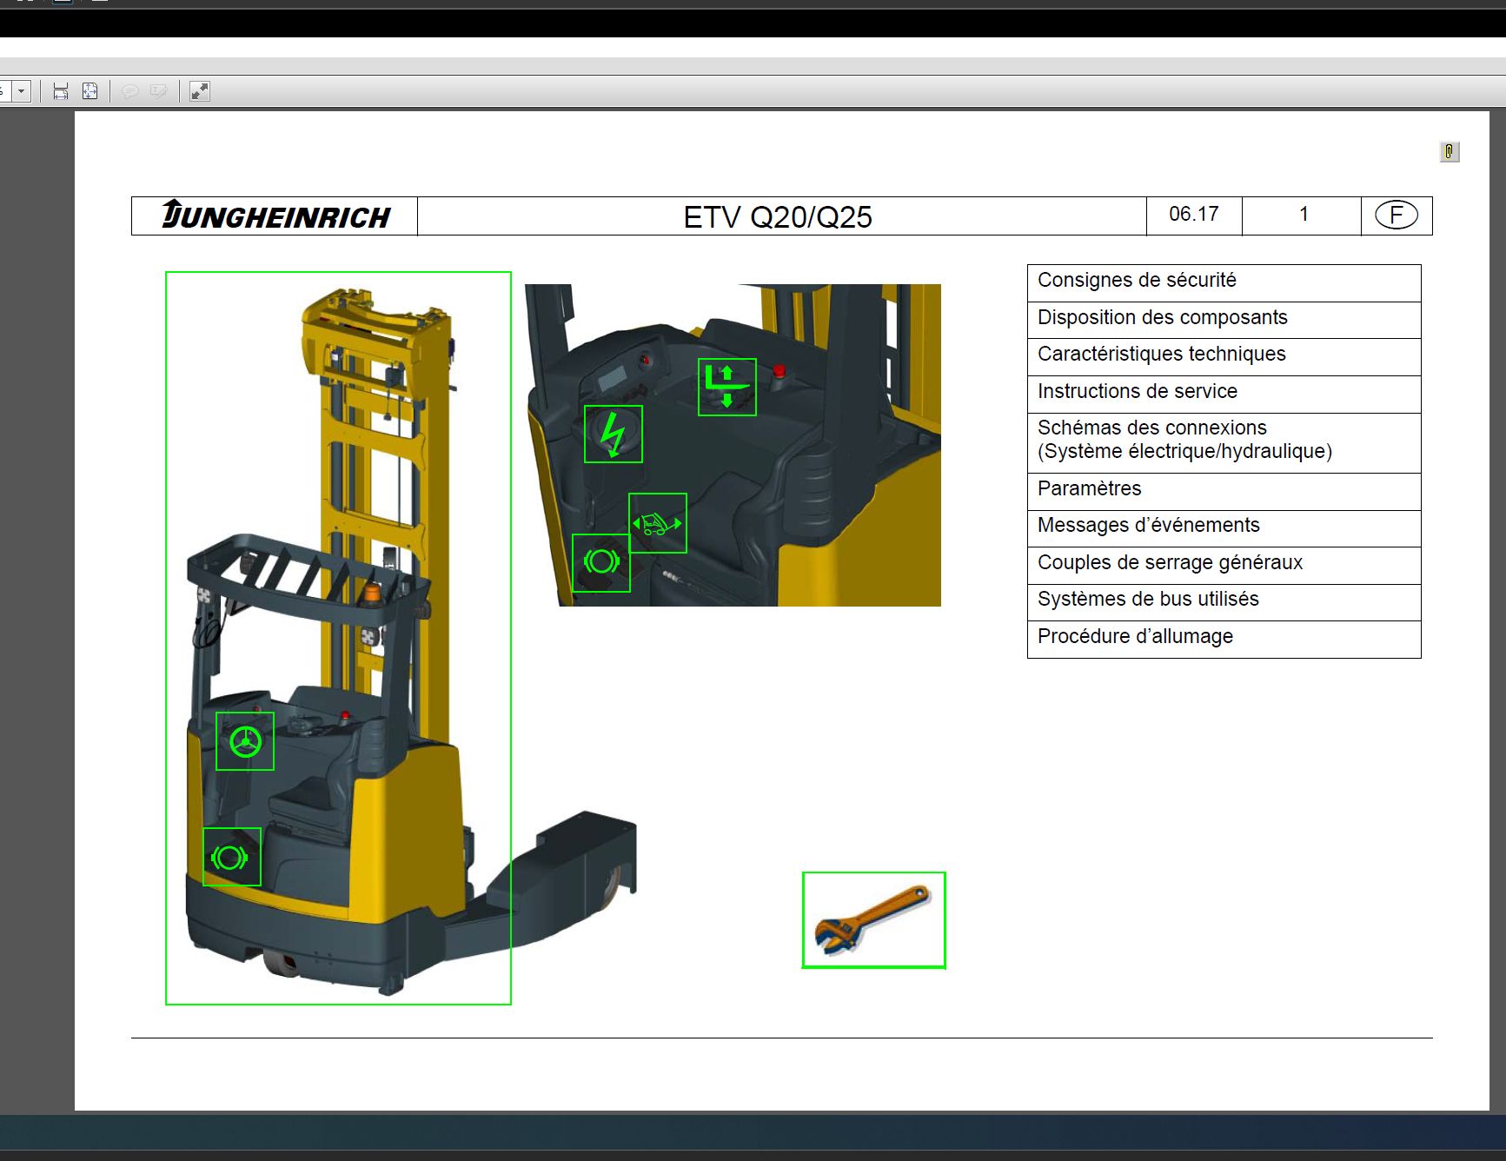Click the fit one full page icon
1506x1161 pixels.
pos(90,90)
